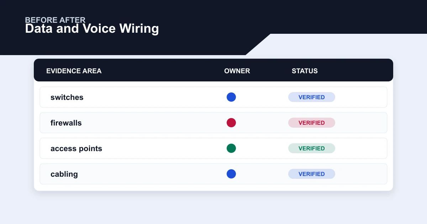Screen dimensions: 427x224
Task: Click the VERIFIED badge in firewalls row
Action: (312, 123)
